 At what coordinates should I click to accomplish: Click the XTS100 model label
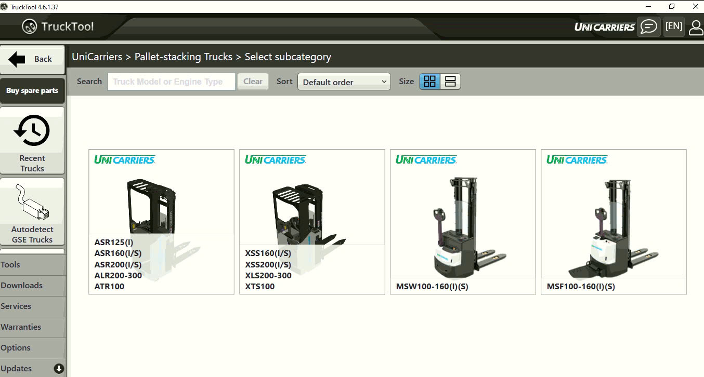[x=259, y=287]
